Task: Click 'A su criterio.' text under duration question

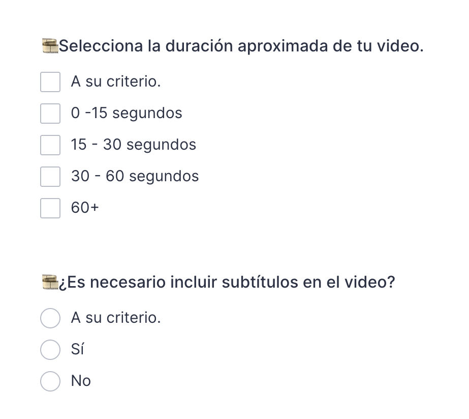Action: coord(116,81)
